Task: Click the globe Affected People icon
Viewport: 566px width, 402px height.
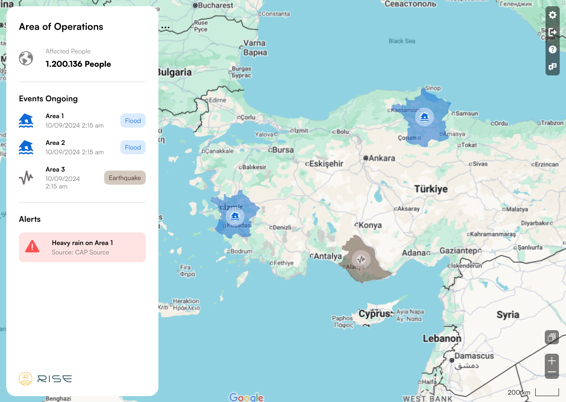Action: pos(26,58)
